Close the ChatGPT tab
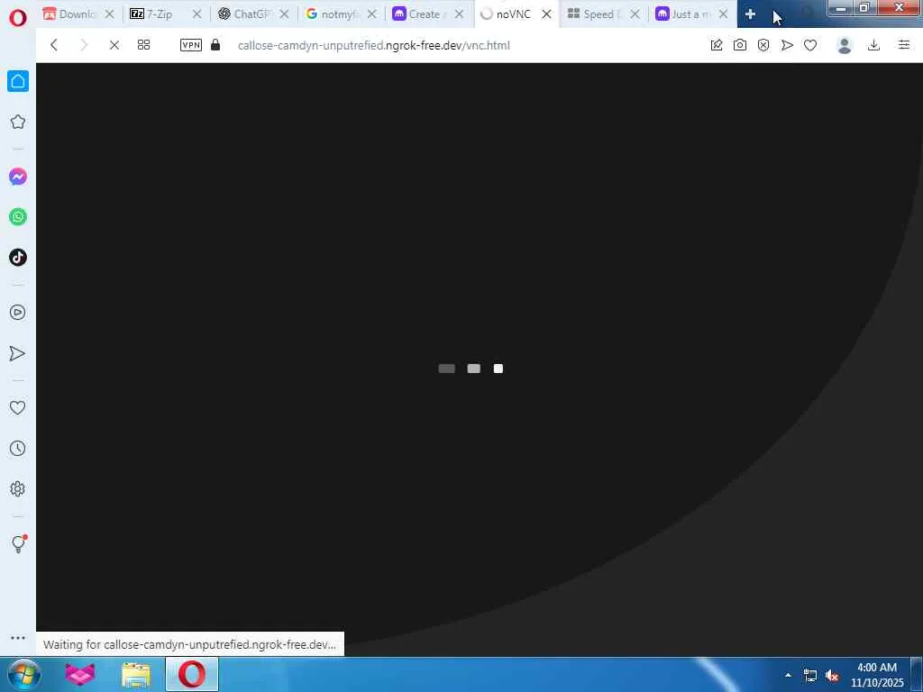This screenshot has width=923, height=692. [284, 14]
